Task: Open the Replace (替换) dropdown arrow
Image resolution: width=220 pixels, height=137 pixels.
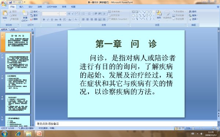Action: click(198, 15)
